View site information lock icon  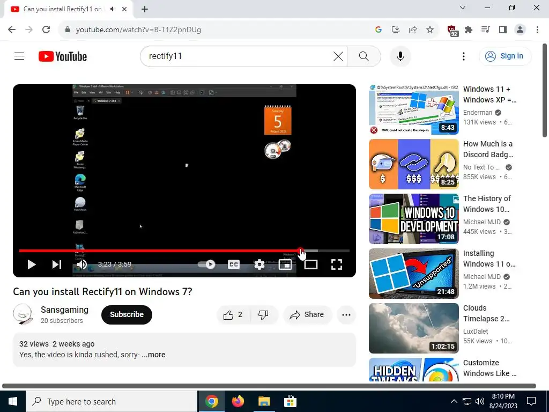pos(68,30)
